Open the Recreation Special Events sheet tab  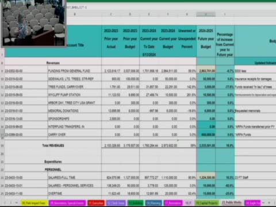pyautogui.click(x=67, y=203)
